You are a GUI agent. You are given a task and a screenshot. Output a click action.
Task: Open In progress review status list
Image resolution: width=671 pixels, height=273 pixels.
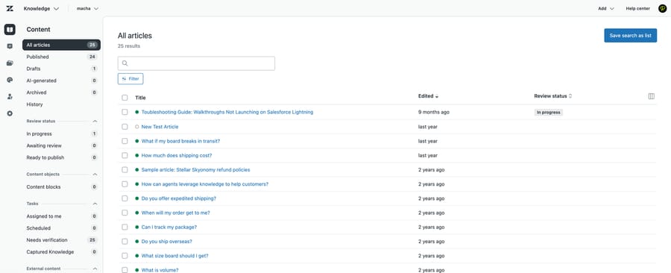pyautogui.click(x=62, y=134)
